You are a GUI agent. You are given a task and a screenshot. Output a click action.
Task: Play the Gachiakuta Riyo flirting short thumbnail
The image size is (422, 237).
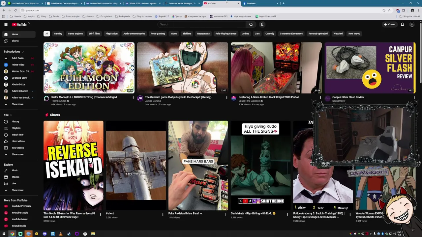(260, 165)
